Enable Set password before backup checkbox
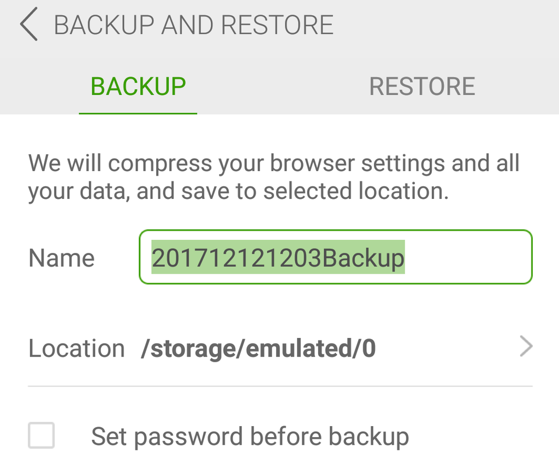This screenshot has width=559, height=466. pyautogui.click(x=41, y=435)
